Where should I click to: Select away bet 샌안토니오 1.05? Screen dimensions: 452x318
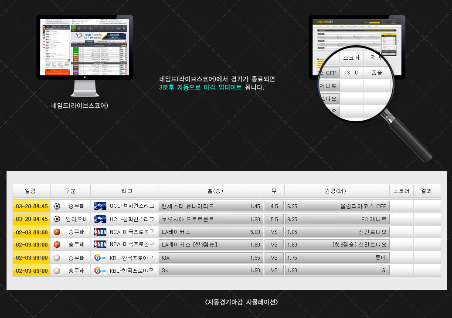click(337, 232)
